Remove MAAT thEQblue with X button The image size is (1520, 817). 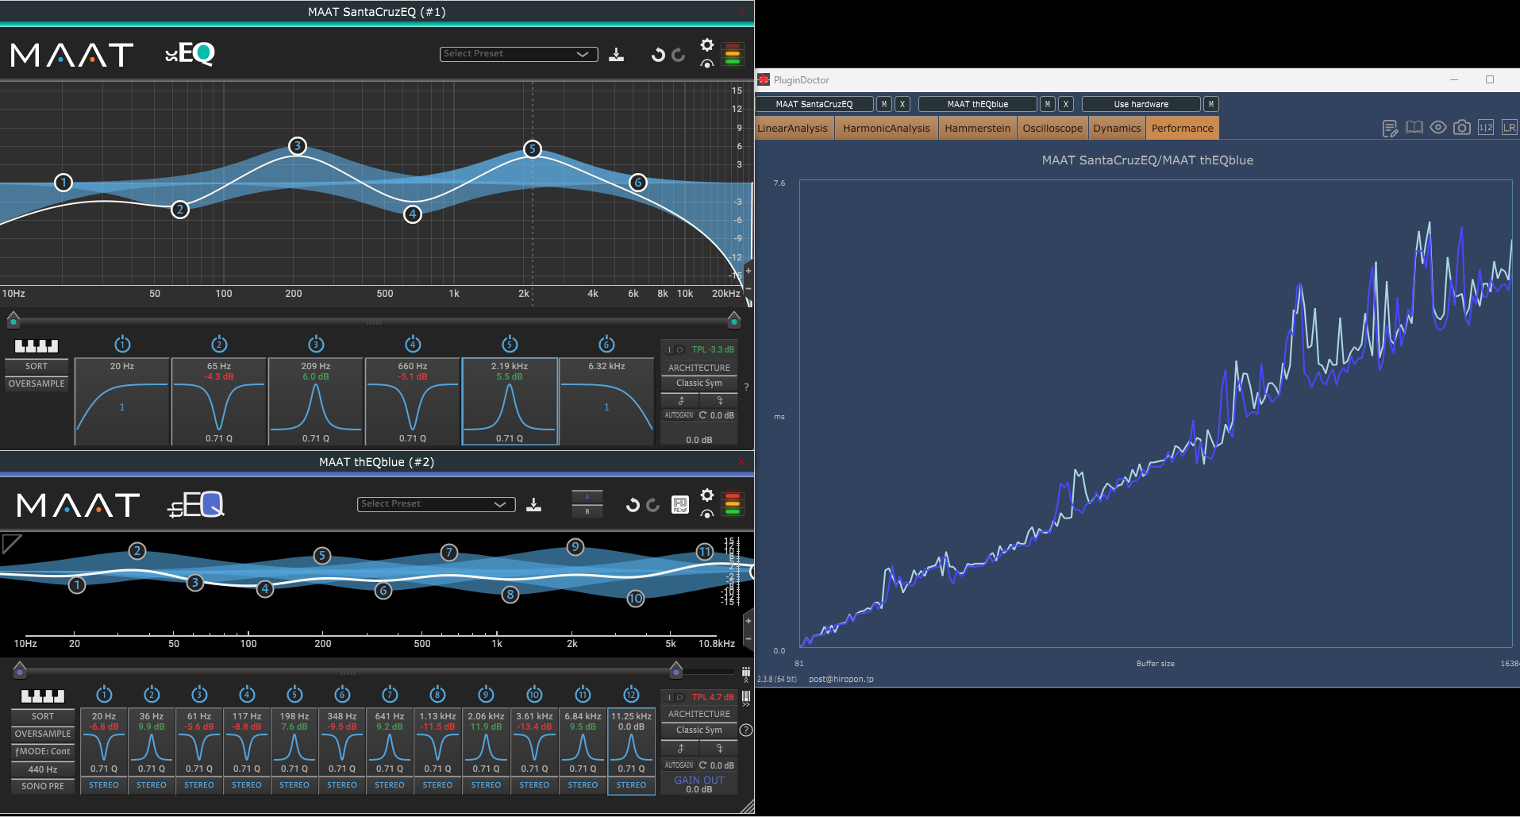(1066, 104)
